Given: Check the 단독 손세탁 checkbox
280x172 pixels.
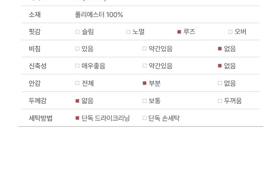Looking at the screenshot, I should pos(144,118).
